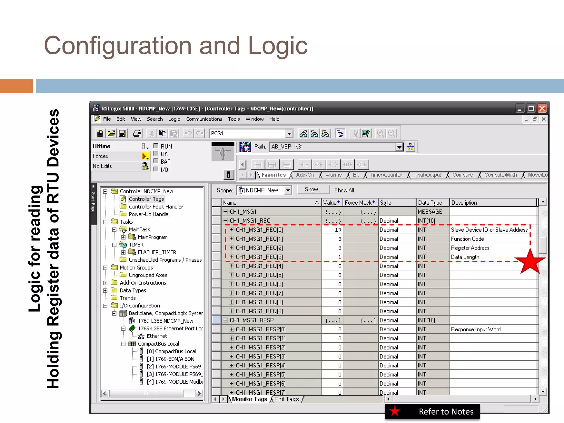
Task: Click the Controller Organizer toggle icon
Action: click(340, 134)
